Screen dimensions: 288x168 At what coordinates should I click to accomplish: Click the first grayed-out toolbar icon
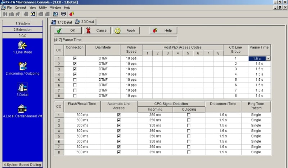tap(5, 14)
